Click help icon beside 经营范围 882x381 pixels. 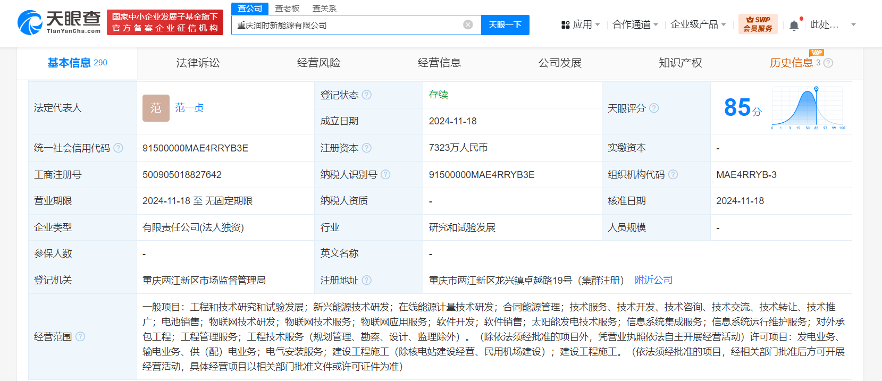pyautogui.click(x=80, y=337)
